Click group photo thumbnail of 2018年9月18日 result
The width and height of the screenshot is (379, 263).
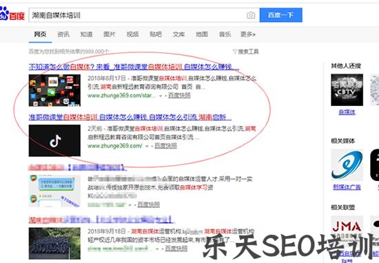coord(54,243)
